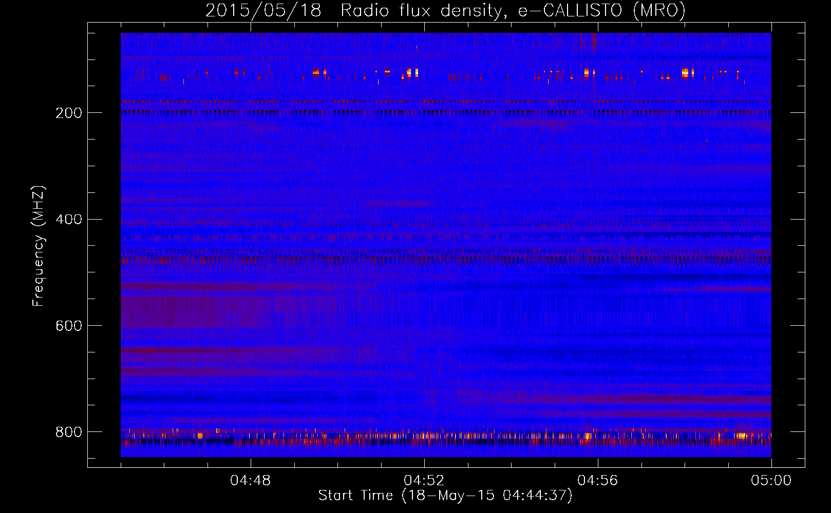
Task: Click the plot title '2015/05/18 Radio flux density'
Action: (x=445, y=10)
